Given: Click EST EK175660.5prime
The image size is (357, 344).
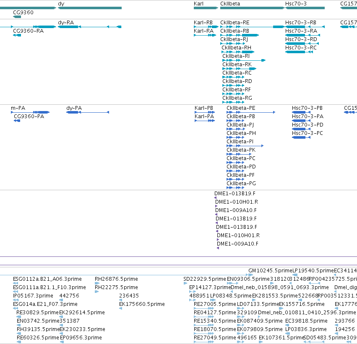Looking at the screenshot, I should coord(121,308).
